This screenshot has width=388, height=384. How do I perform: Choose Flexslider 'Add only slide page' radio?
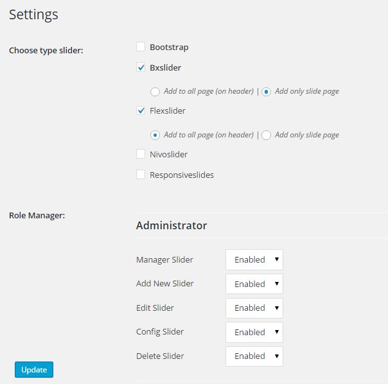point(267,135)
